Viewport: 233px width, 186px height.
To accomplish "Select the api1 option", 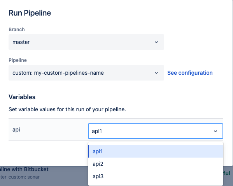I will point(156,151).
